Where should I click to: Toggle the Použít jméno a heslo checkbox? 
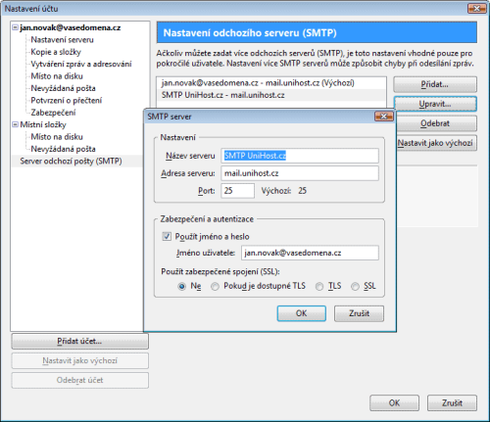click(167, 236)
